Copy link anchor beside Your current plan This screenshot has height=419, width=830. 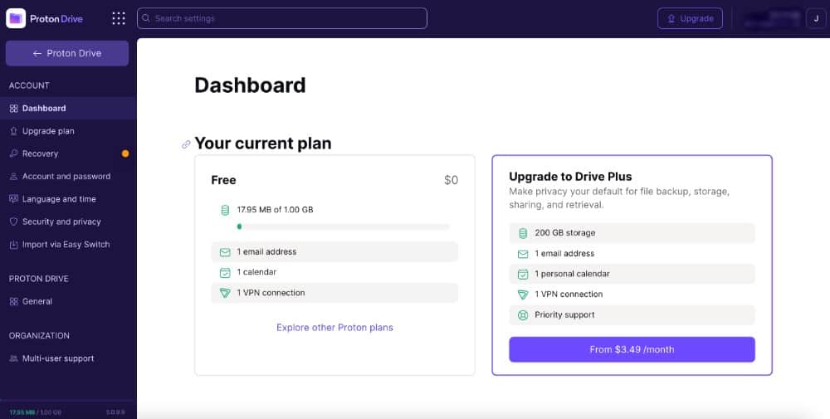186,144
